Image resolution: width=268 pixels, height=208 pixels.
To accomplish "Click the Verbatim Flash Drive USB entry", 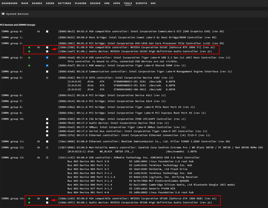I will [127, 169].
